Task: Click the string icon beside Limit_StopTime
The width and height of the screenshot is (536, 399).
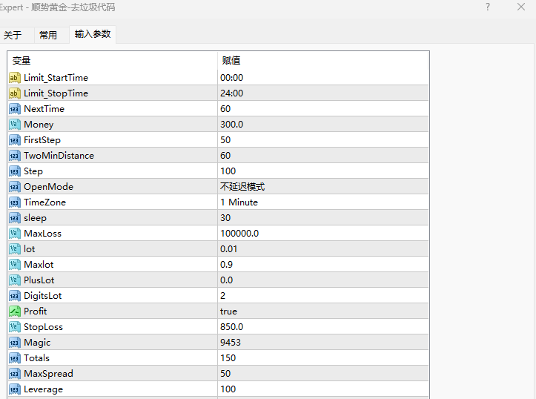Action: [x=15, y=93]
